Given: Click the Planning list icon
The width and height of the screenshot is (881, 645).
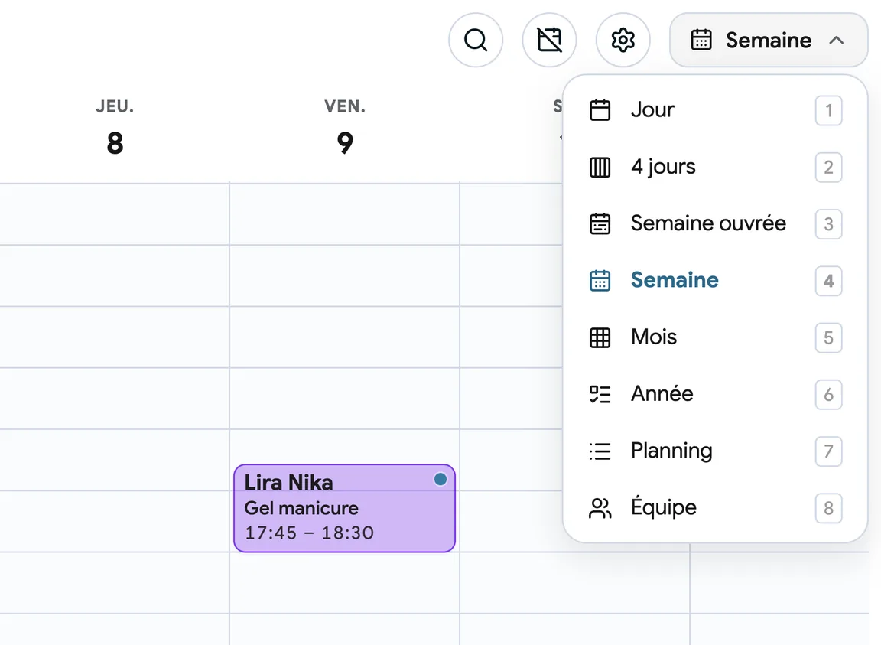Looking at the screenshot, I should coord(600,451).
